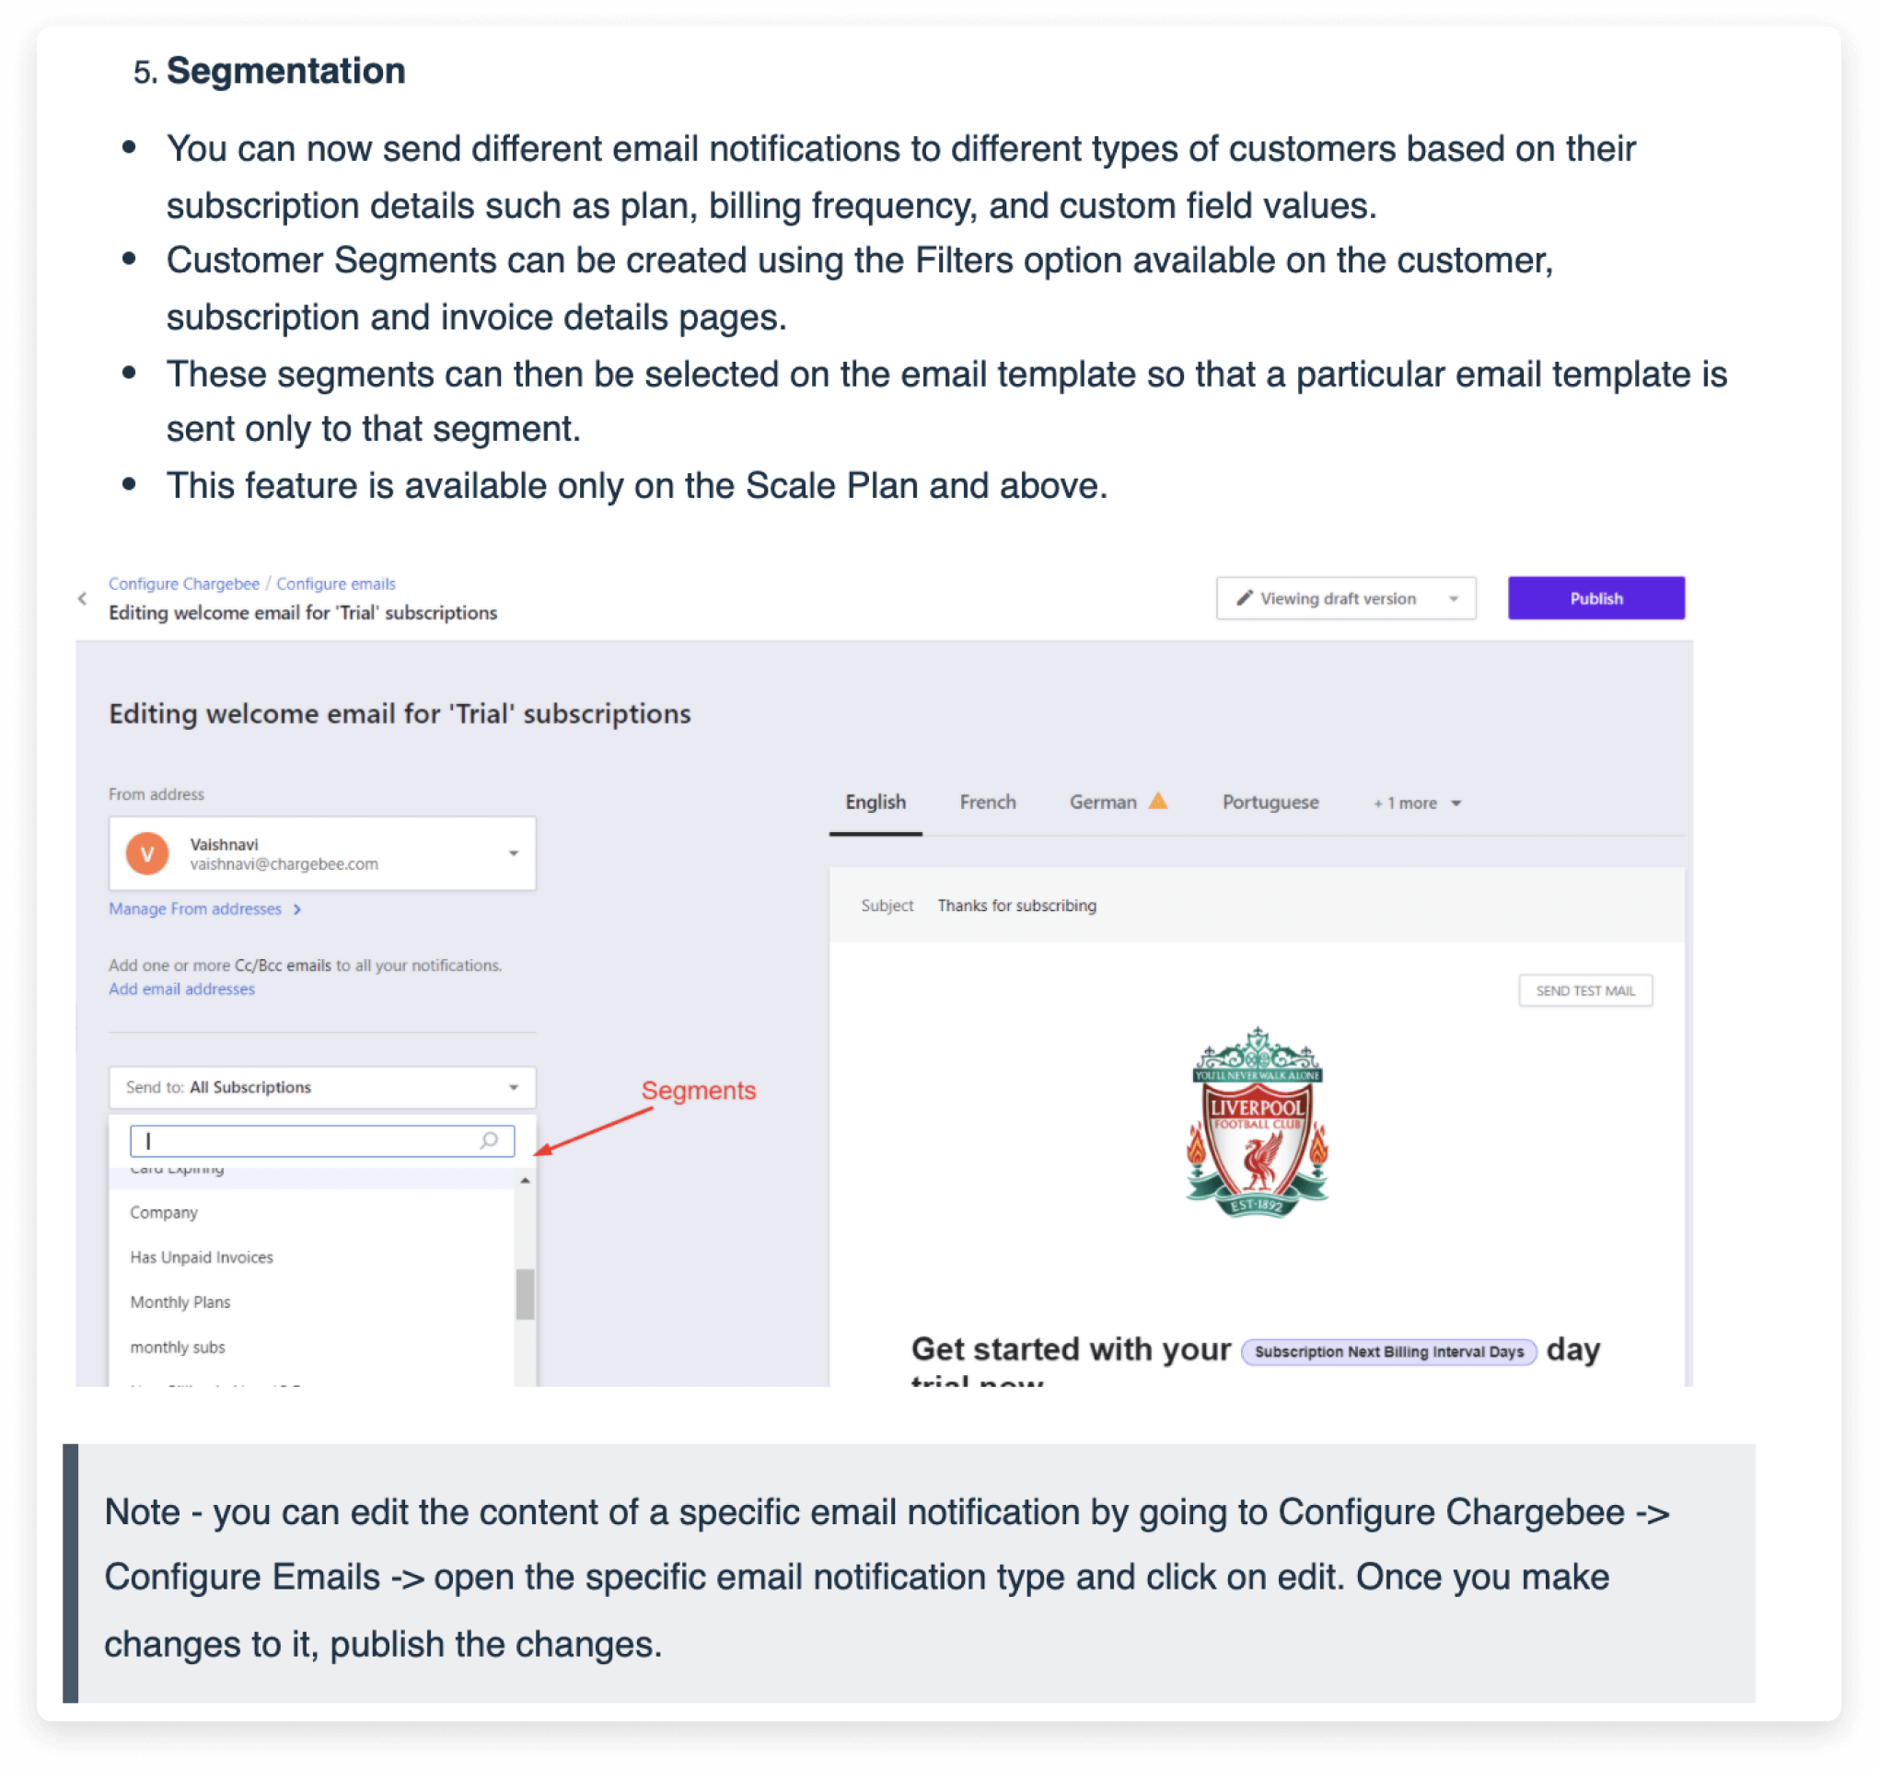Click the scroll up arrow in segments list
Image resolution: width=1879 pixels, height=1770 pixels.
tap(525, 1181)
